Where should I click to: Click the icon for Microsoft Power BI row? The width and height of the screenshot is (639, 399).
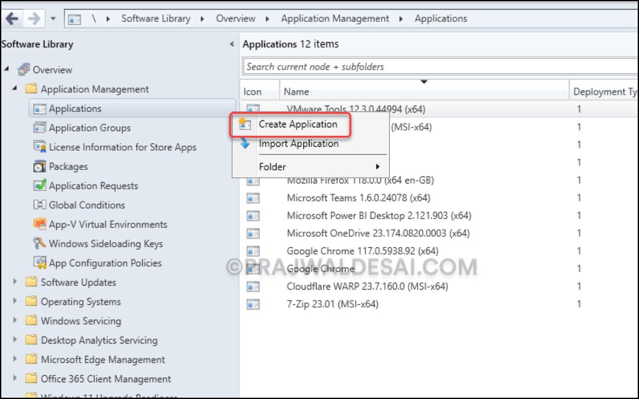(253, 216)
